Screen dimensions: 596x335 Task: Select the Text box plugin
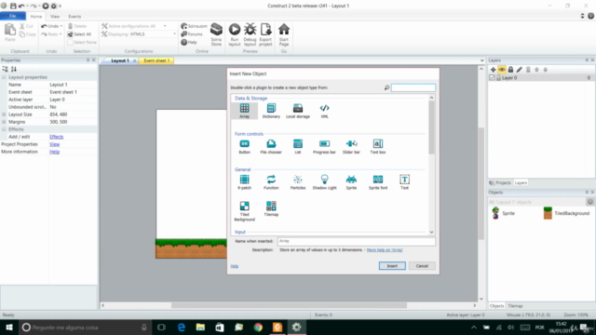tap(378, 146)
